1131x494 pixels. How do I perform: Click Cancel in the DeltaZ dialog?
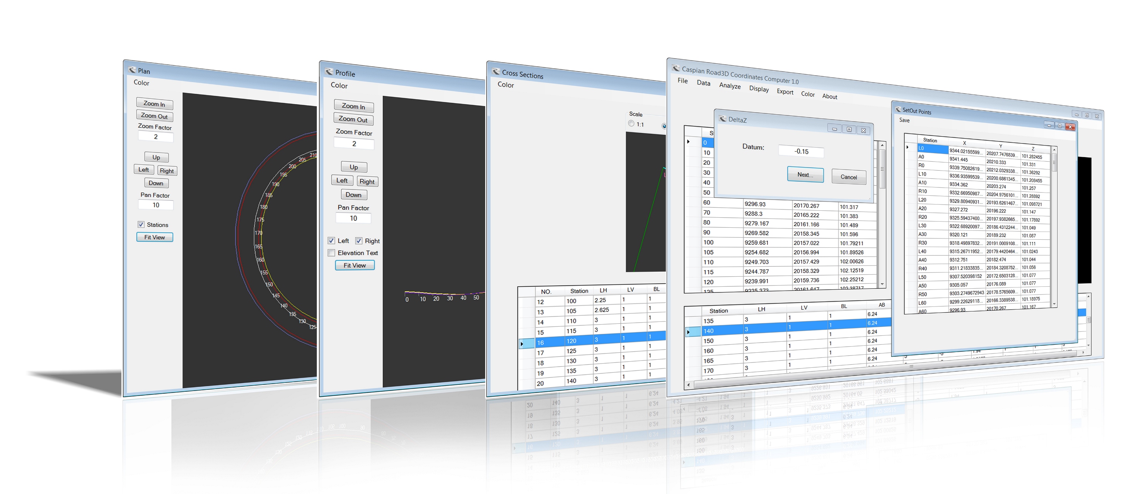(849, 177)
